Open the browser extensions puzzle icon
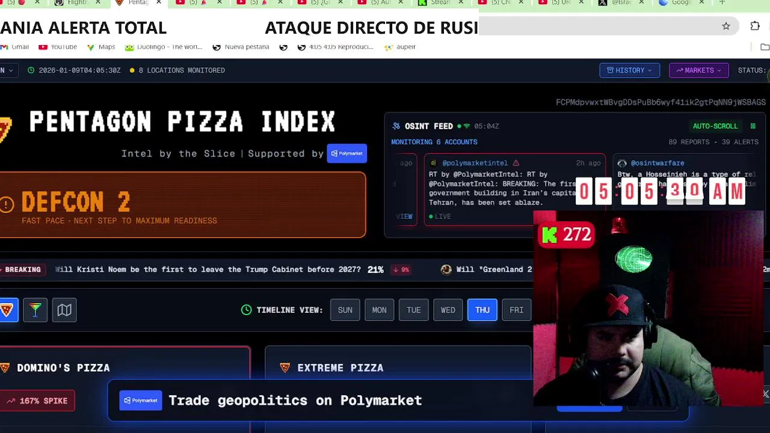The image size is (770, 433). click(755, 26)
